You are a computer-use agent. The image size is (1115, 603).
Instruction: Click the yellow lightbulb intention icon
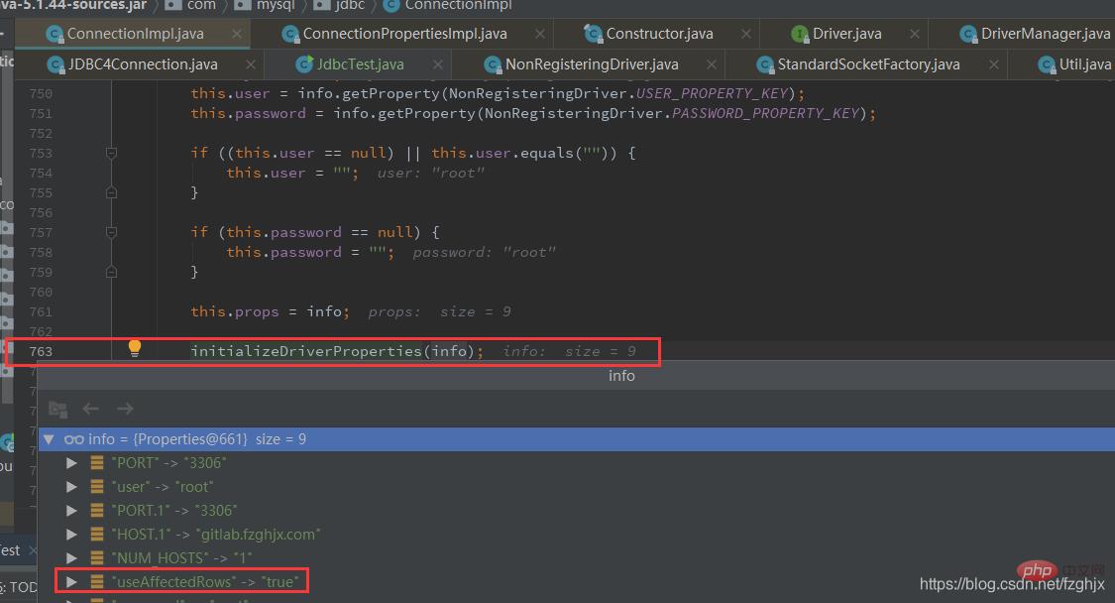pos(135,348)
